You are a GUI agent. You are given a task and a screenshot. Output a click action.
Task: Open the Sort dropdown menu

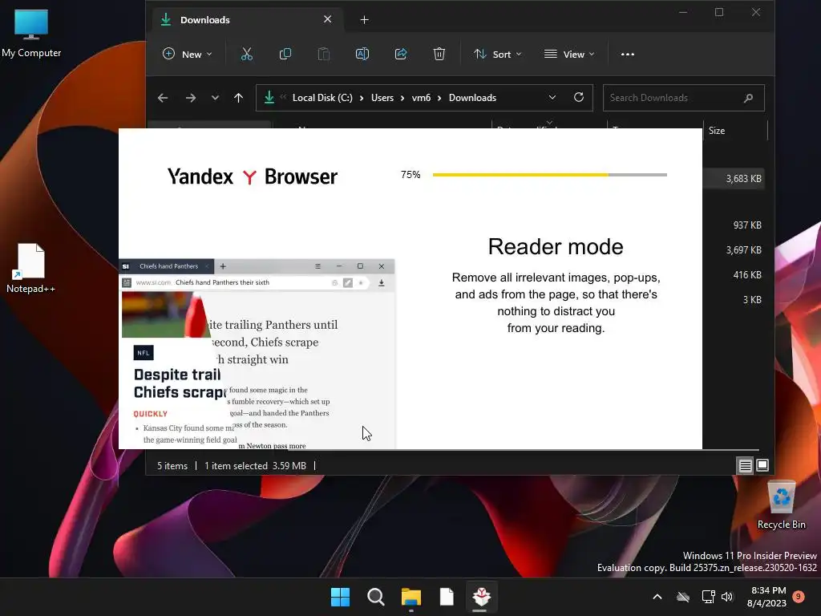click(x=497, y=54)
